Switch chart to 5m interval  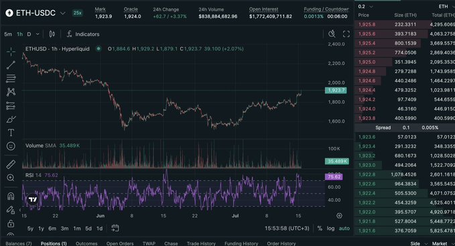click(8, 34)
